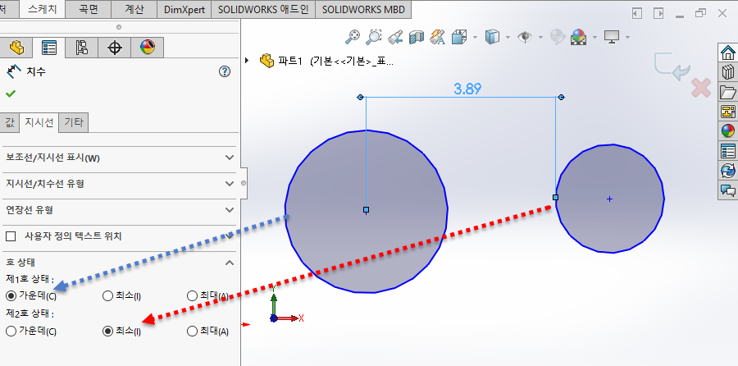Screen dimensions: 738x366
Task: Open the 기타 tab in dimension panel
Action: 74,122
